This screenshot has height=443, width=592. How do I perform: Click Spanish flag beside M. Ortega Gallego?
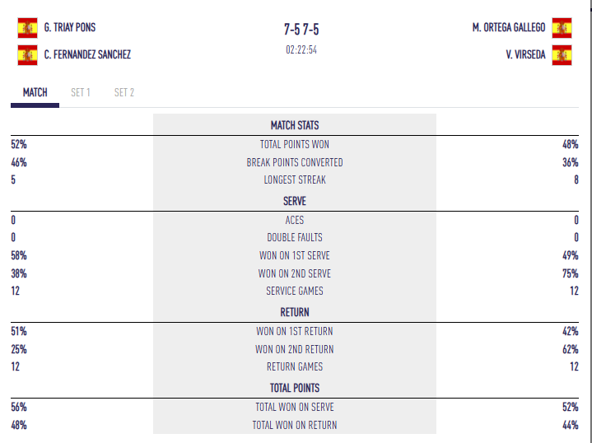562,28
